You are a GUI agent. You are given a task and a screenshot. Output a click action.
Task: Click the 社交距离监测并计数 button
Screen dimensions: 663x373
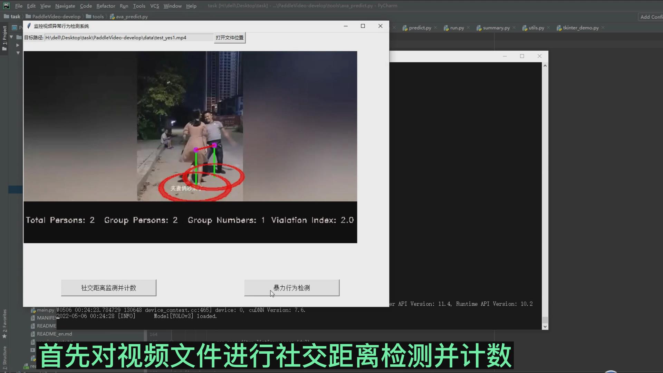tap(108, 288)
